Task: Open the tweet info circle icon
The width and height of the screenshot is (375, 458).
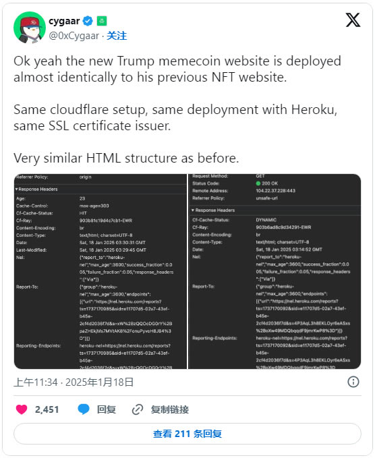Action: tap(353, 382)
